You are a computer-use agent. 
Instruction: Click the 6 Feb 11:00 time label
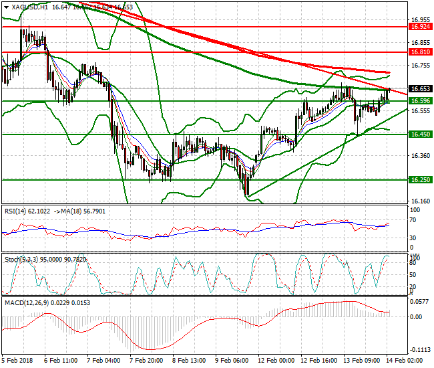click(x=61, y=361)
